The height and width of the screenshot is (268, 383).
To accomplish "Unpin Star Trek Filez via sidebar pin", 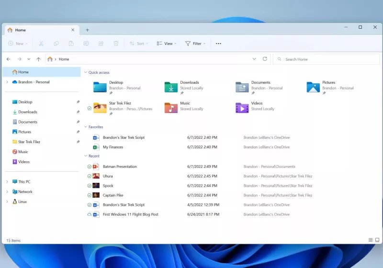I will [78, 142].
